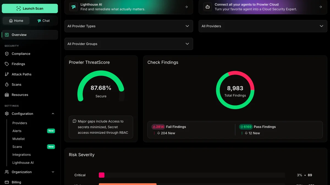Click the Billing card icon

click(7, 182)
